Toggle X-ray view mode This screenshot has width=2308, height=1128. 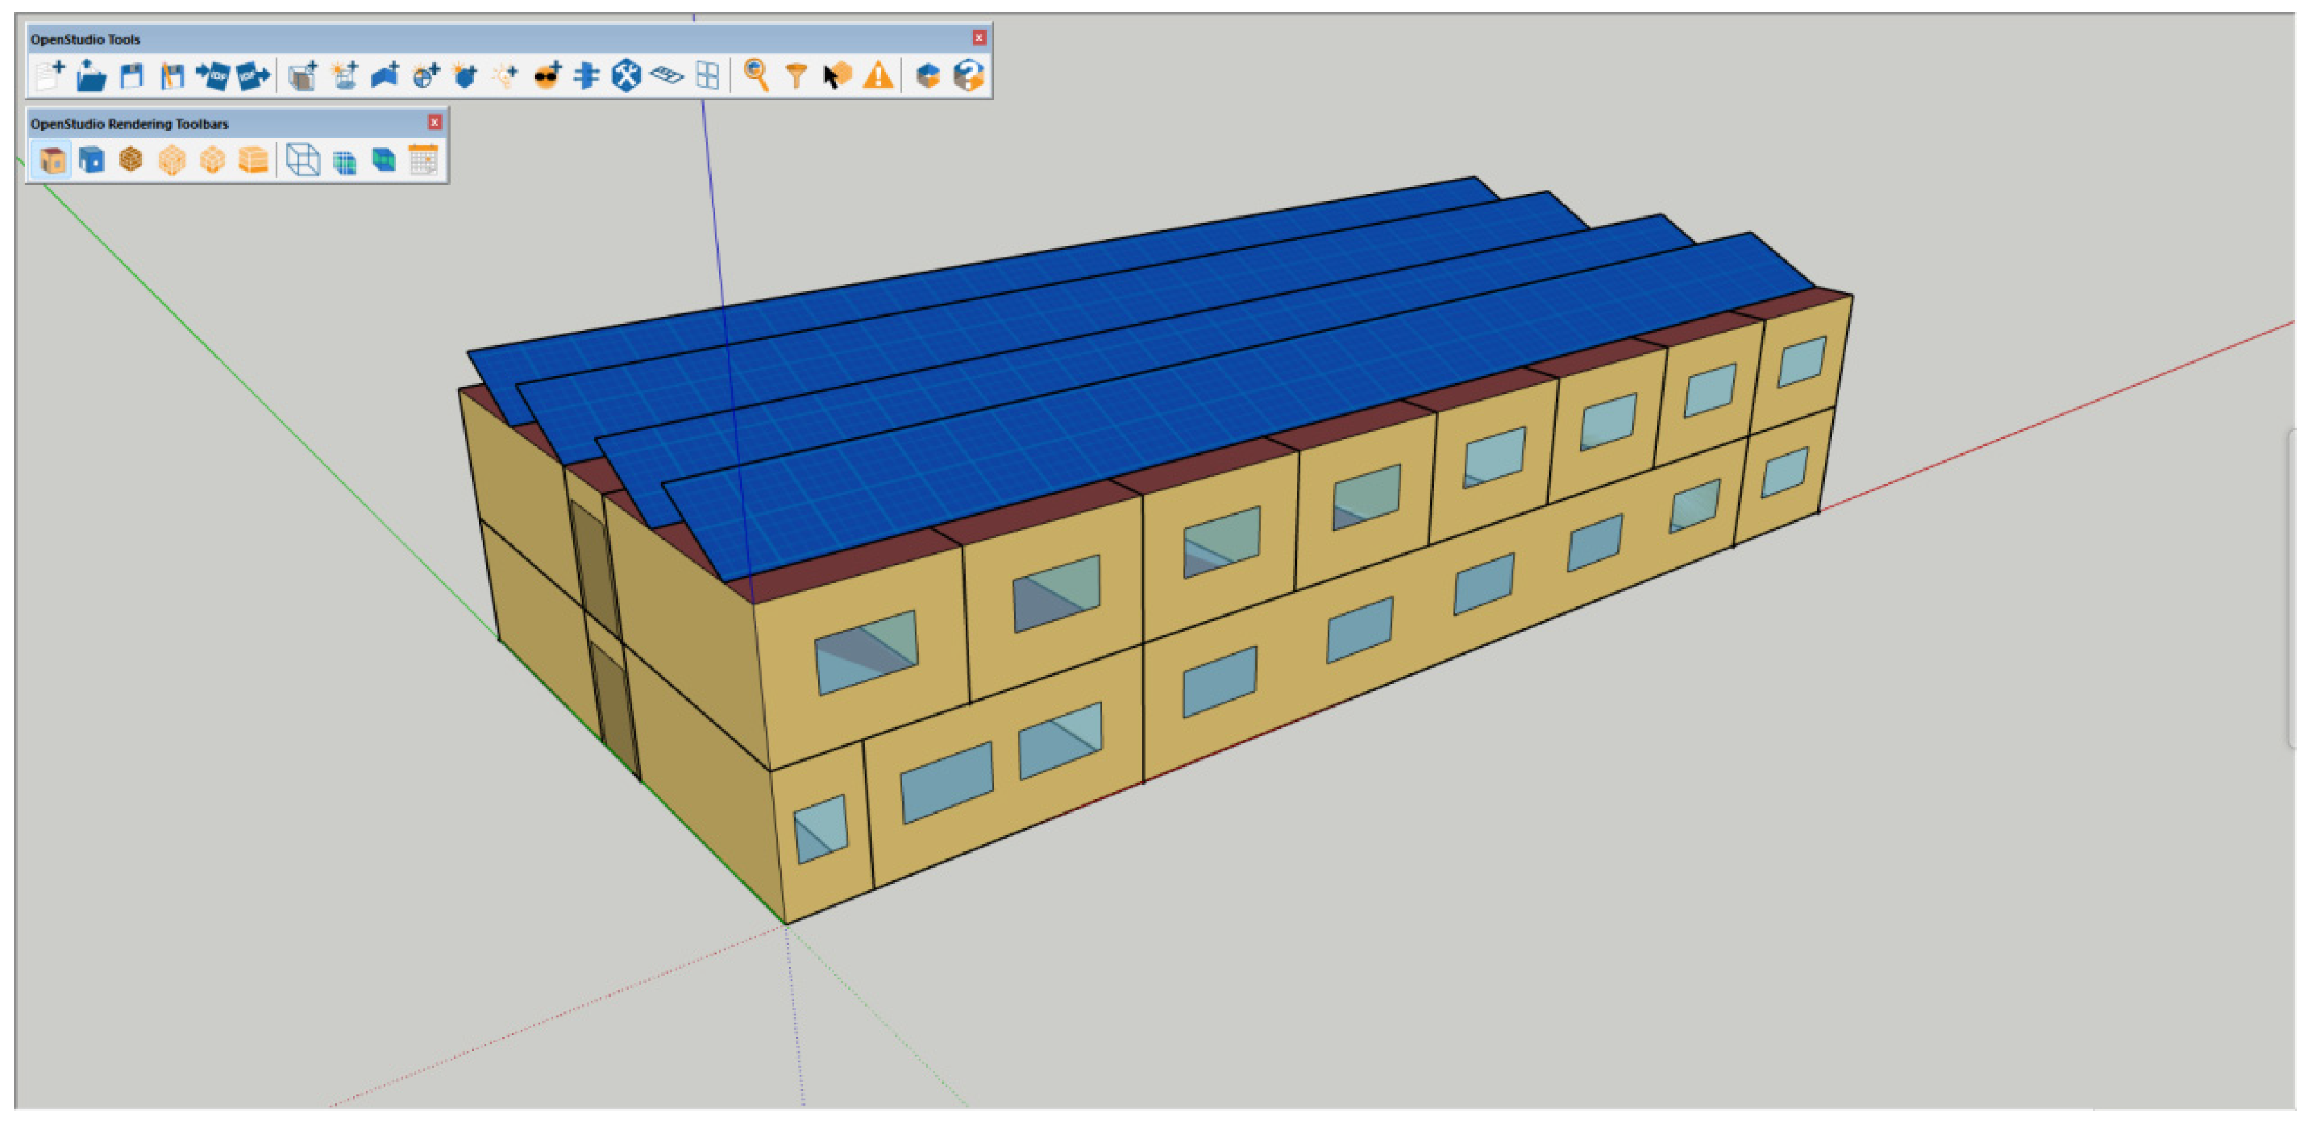click(303, 160)
